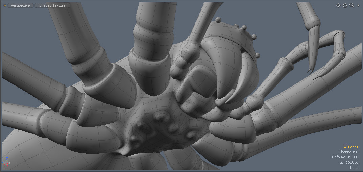Click the orange viewport activity dot
Screen dimensions: 363x172
(x=5, y=5)
